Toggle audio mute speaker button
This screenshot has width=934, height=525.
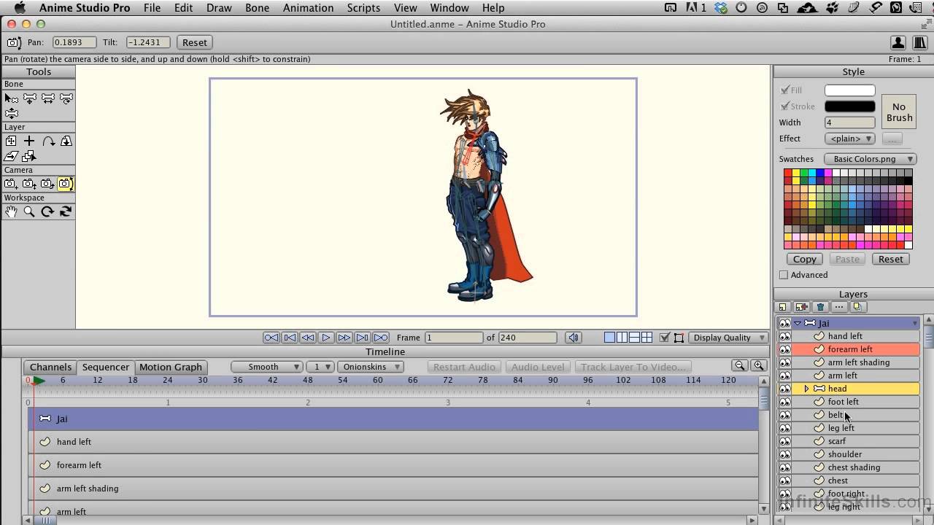pyautogui.click(x=574, y=338)
